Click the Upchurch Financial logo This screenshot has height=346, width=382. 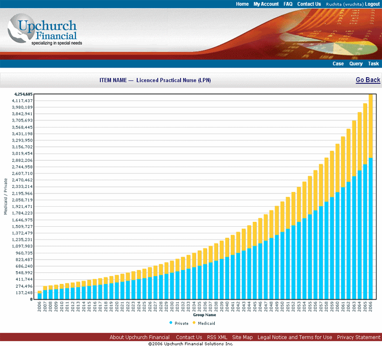45,30
